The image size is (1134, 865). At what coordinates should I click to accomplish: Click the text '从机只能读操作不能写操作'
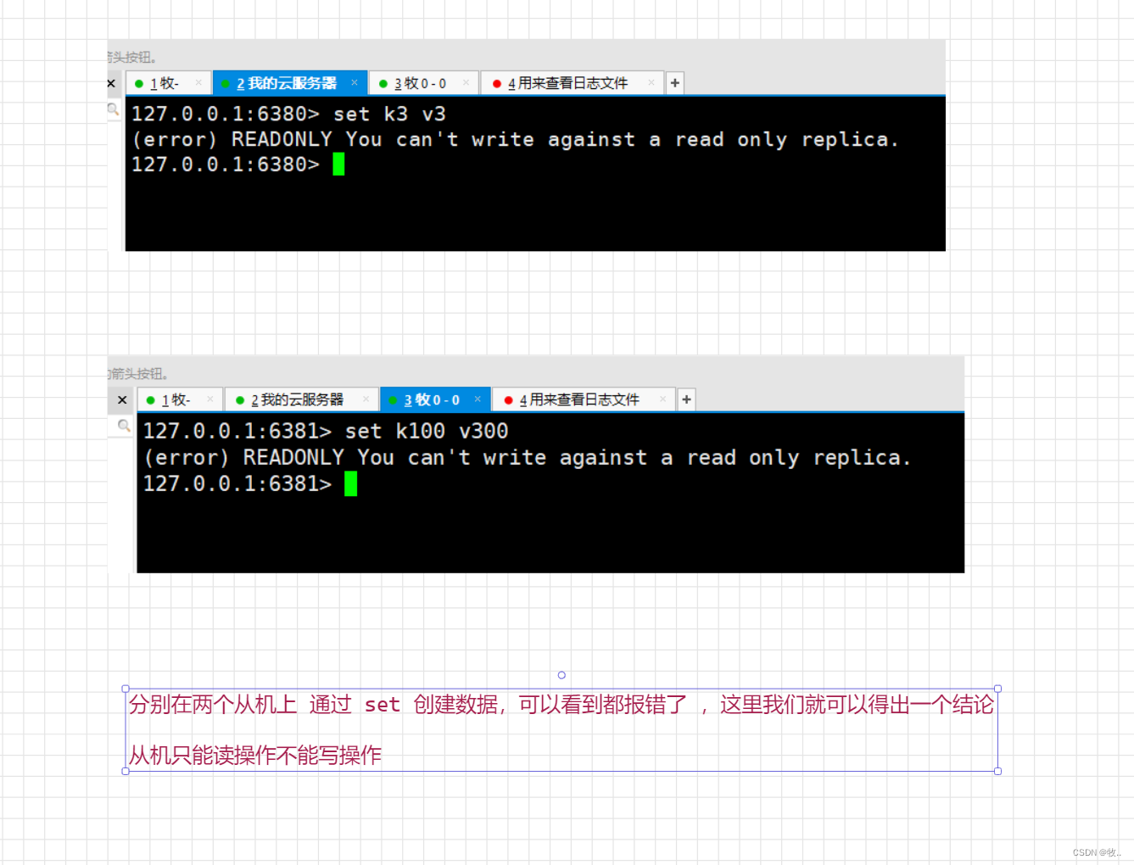[x=255, y=755]
